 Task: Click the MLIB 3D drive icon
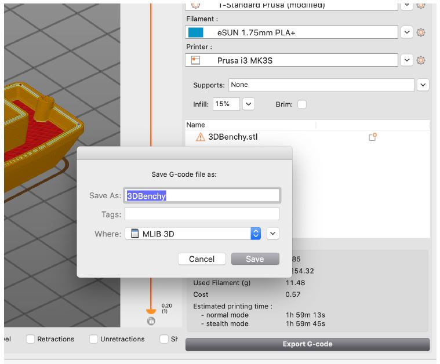point(135,234)
